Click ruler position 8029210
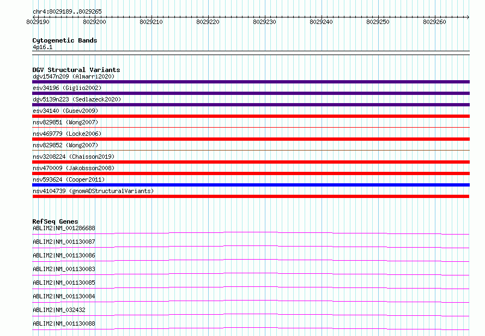The height and width of the screenshot is (336, 485). coord(151,22)
